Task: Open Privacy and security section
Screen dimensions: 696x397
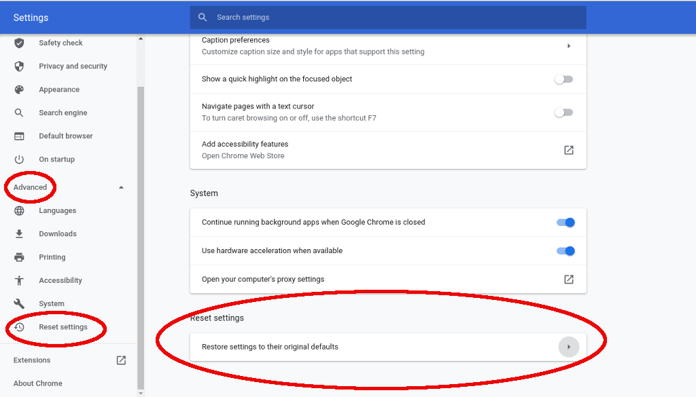Action: (x=73, y=67)
